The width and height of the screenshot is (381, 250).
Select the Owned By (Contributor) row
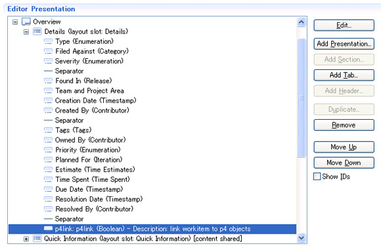[91, 140]
